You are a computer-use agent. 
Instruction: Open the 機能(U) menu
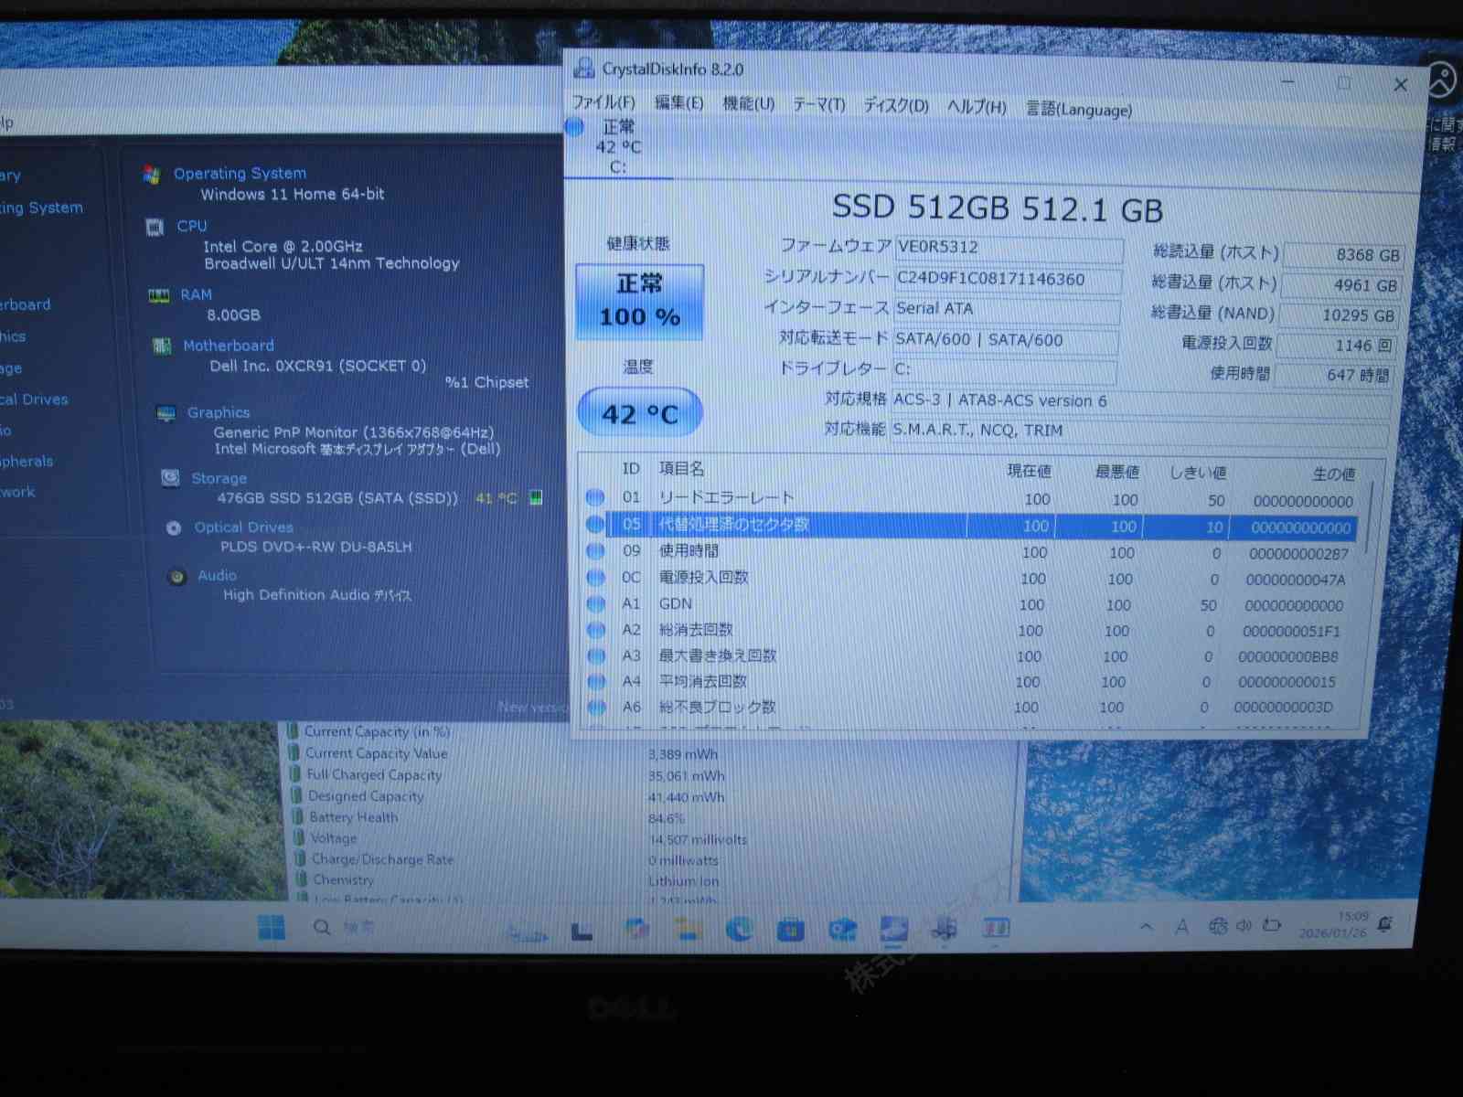coord(748,104)
